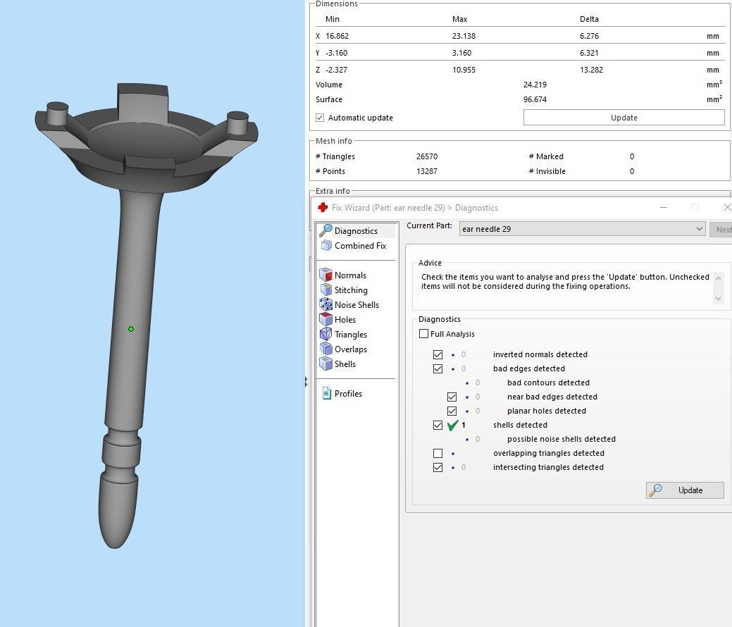732x627 pixels.
Task: Click the panel splitter handle beside viewport
Action: coord(306,382)
